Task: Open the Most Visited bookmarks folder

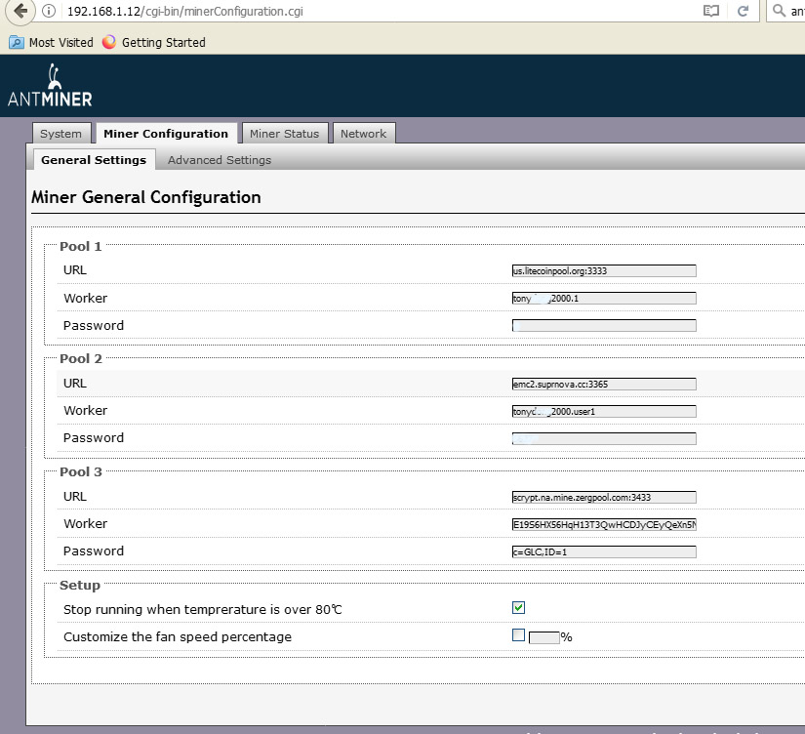Action: pos(52,42)
